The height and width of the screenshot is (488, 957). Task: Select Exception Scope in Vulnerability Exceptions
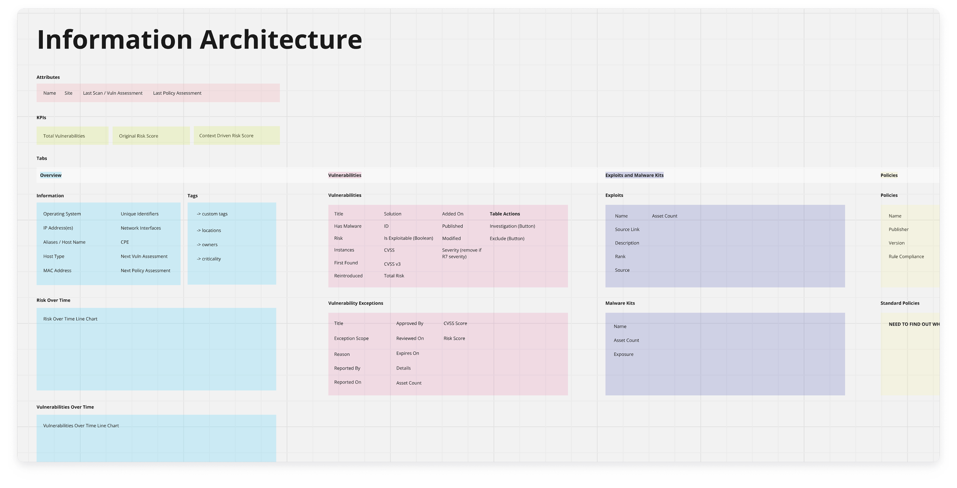click(x=351, y=338)
